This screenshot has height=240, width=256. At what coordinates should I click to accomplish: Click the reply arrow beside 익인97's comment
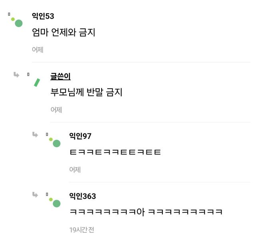click(x=35, y=135)
